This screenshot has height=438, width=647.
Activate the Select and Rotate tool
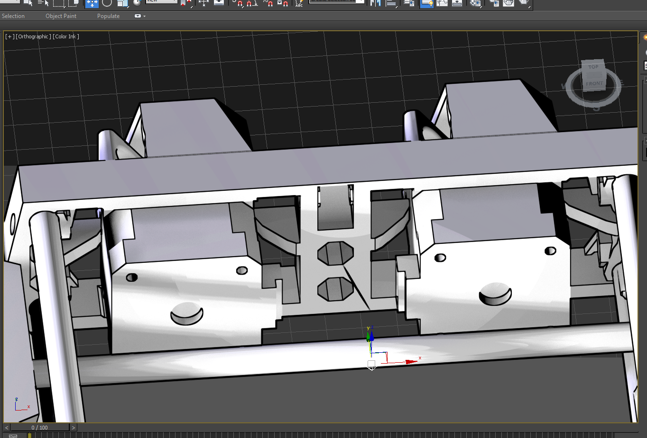click(107, 3)
